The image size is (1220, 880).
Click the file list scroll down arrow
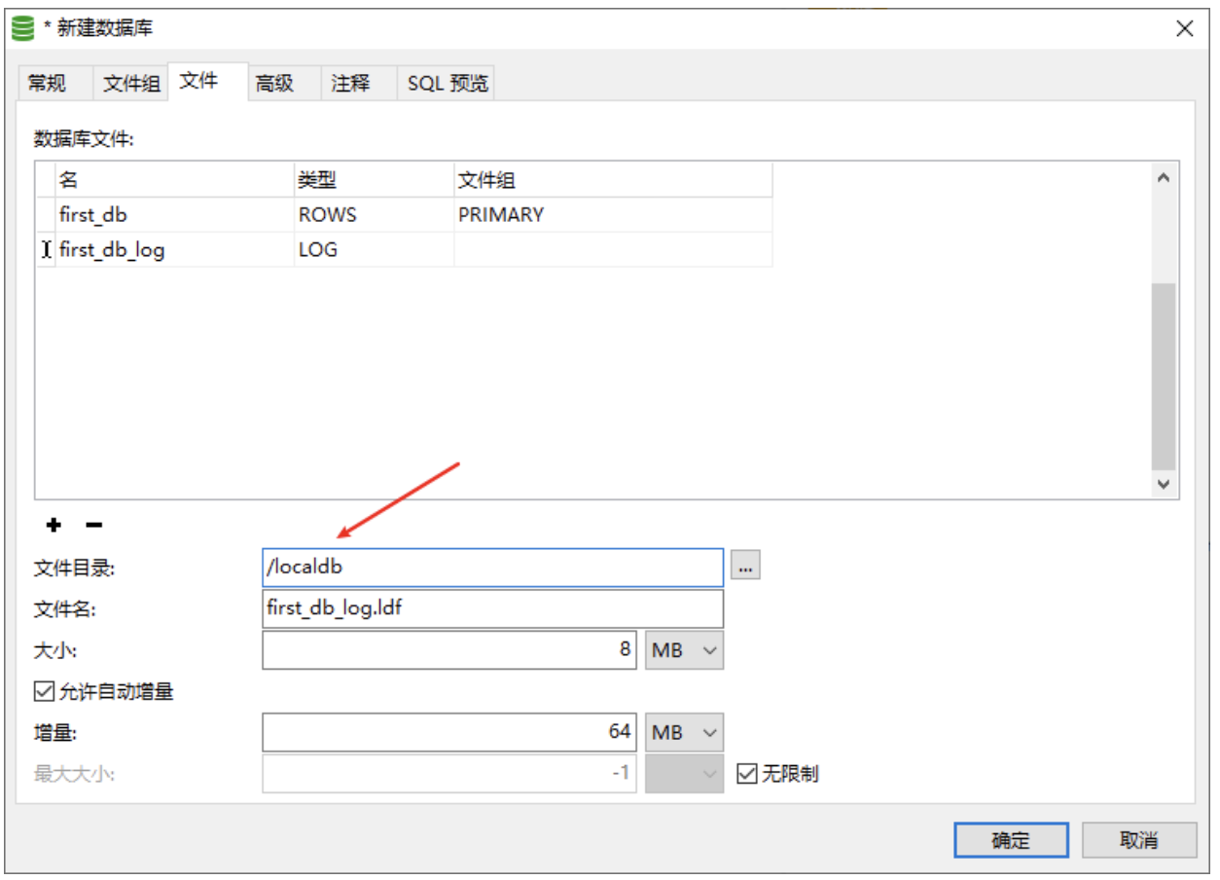click(1163, 484)
